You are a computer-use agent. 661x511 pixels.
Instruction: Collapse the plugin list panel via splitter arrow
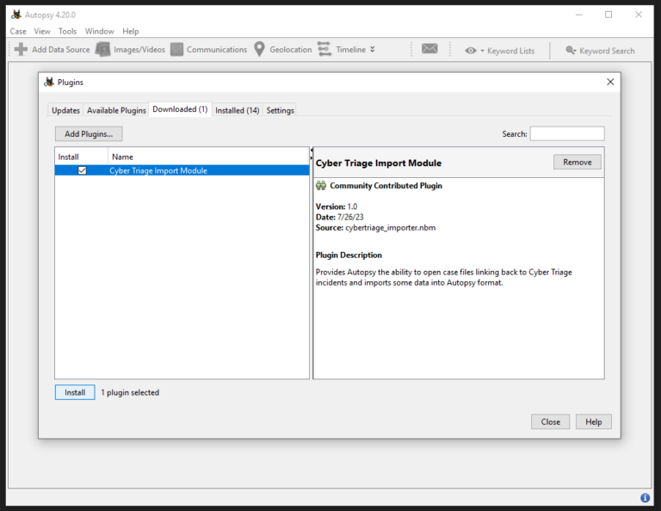pyautogui.click(x=311, y=151)
